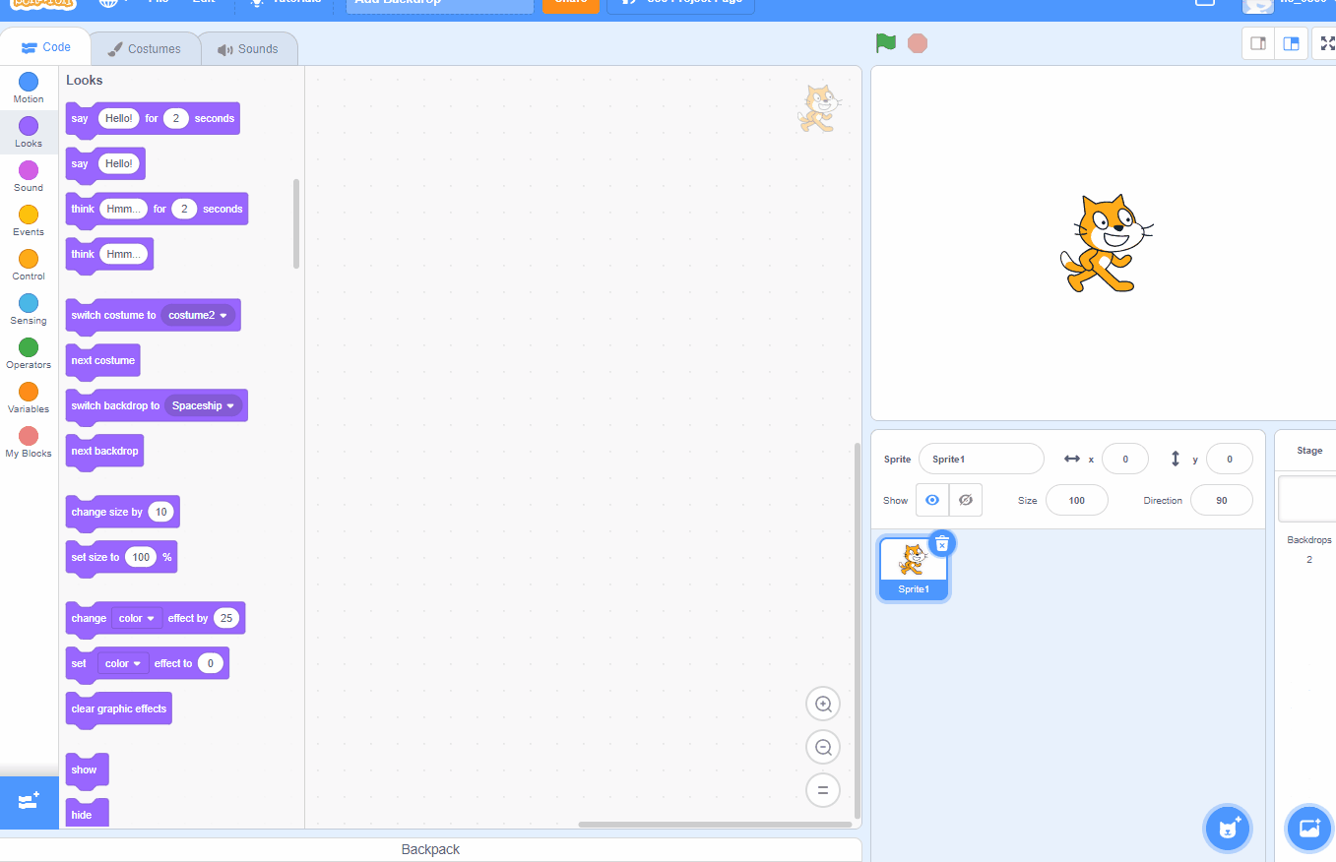
Task: Switch to the Costumes tab
Action: click(x=145, y=49)
